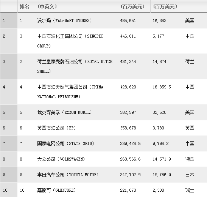
Task: Click the first (百万美元) revenue header
Action: pos(133,6)
